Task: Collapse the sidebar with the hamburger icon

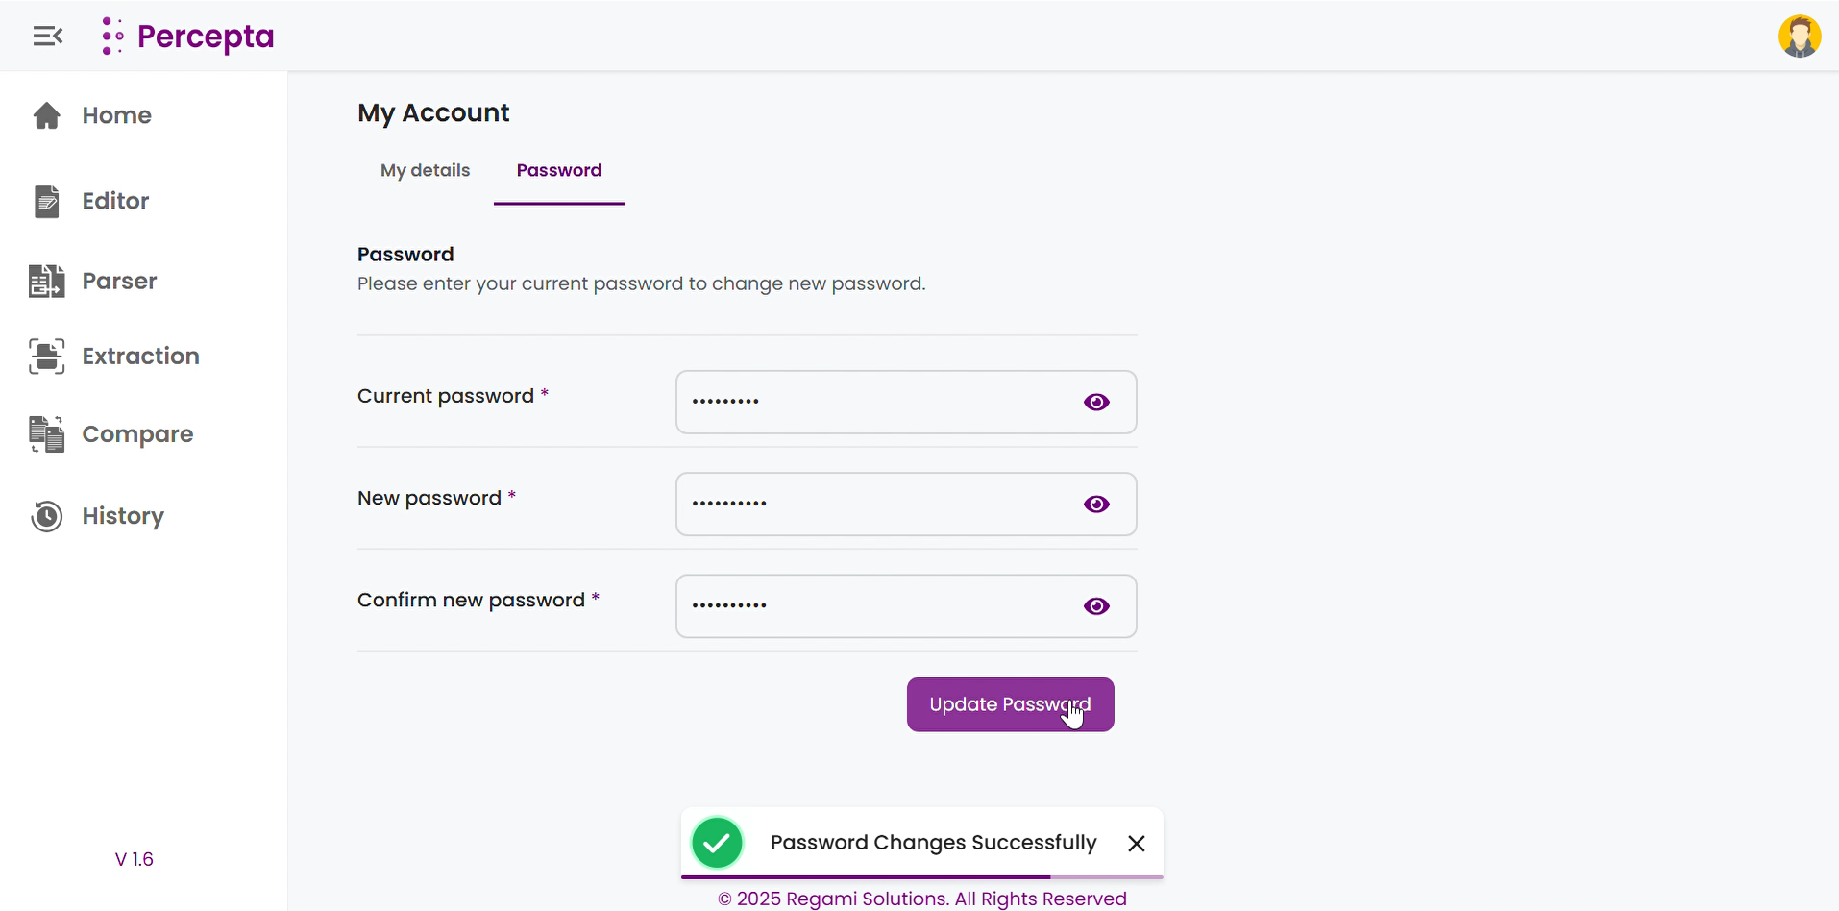Action: (x=47, y=37)
